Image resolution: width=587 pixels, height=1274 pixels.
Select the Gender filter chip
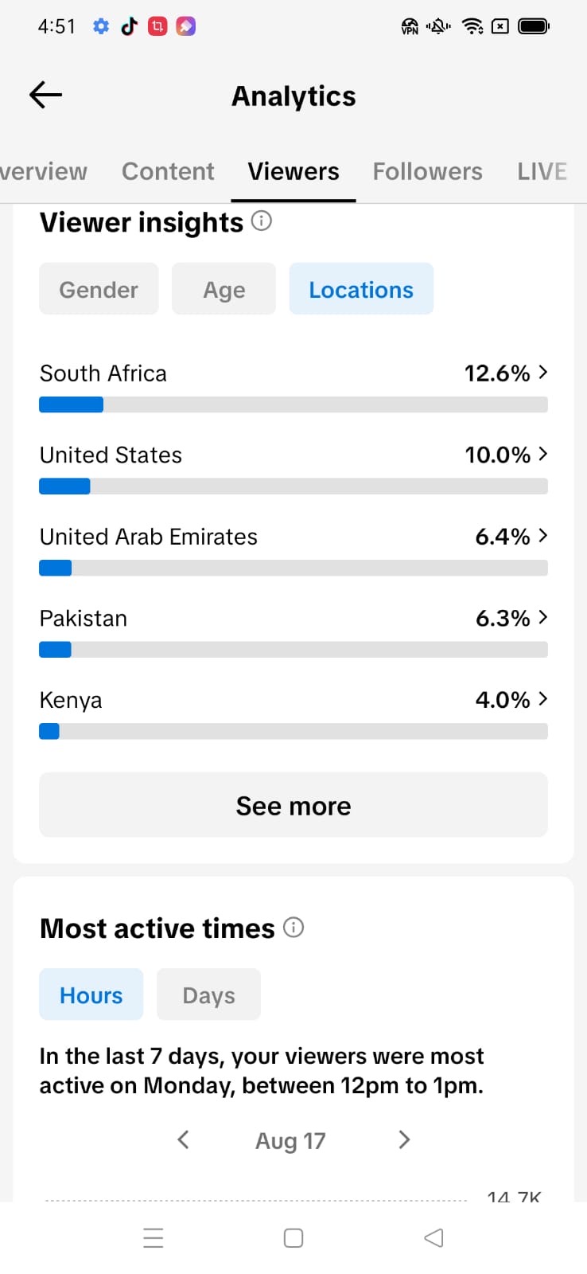[99, 289]
